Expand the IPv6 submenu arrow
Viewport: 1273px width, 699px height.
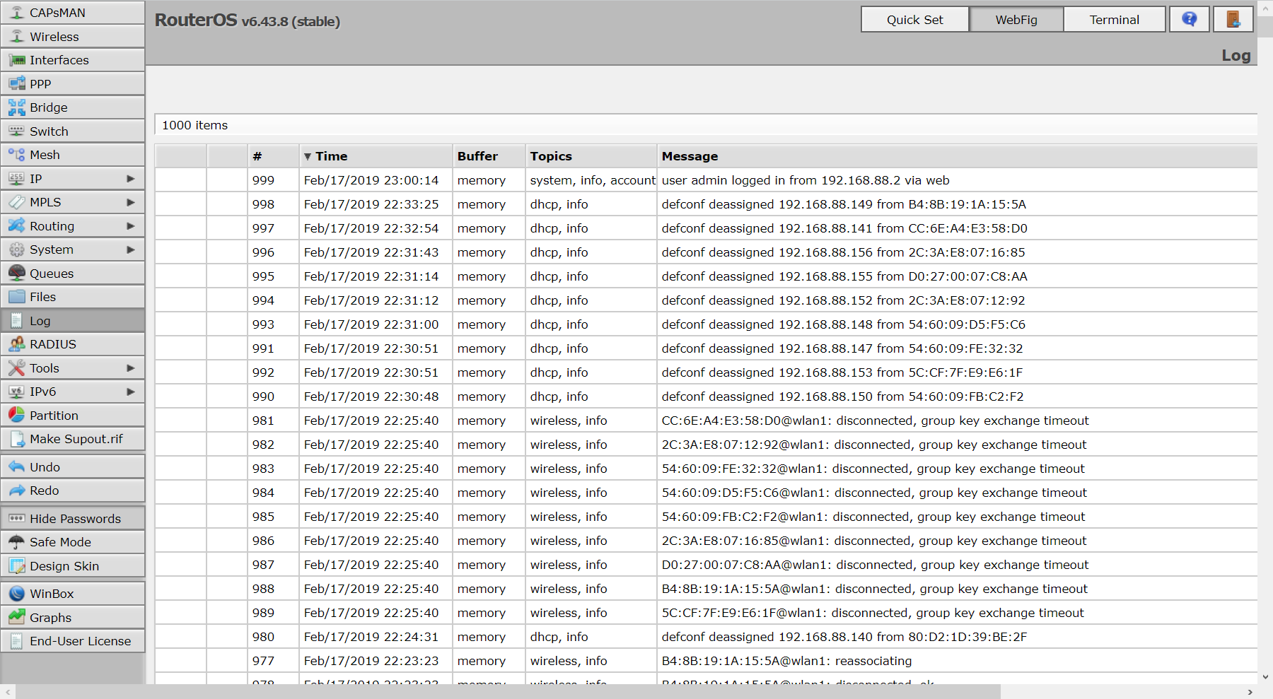(130, 392)
